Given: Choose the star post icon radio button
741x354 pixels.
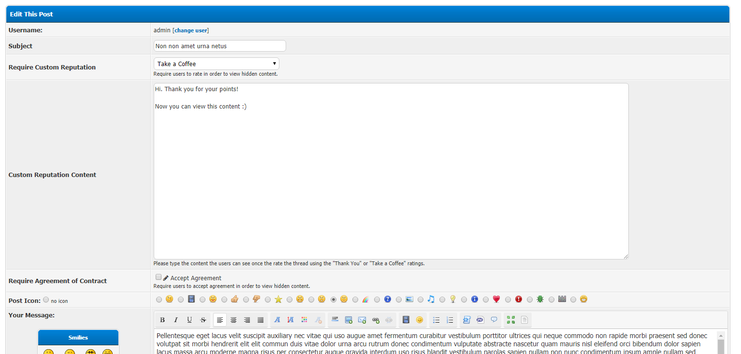Looking at the screenshot, I should pyautogui.click(x=268, y=300).
